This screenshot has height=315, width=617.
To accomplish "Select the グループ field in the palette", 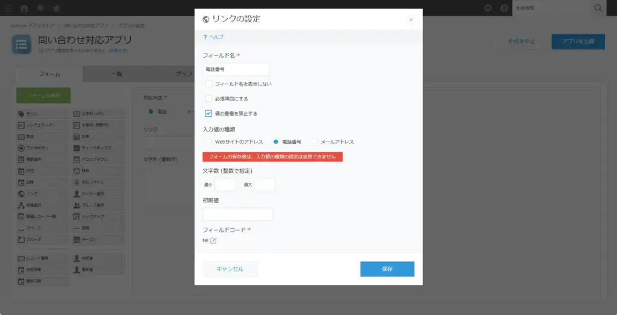I will click(x=43, y=239).
